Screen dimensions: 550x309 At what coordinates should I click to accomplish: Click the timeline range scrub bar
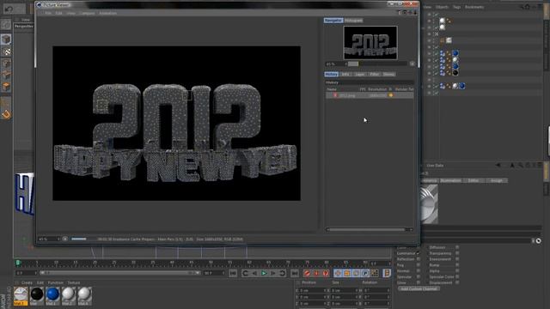pos(120,273)
